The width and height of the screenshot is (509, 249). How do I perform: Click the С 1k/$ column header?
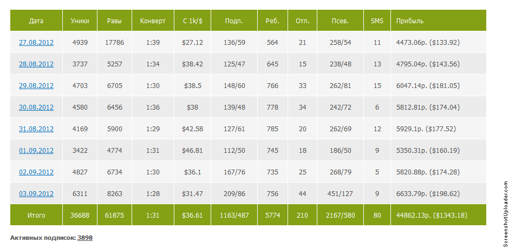pos(192,21)
